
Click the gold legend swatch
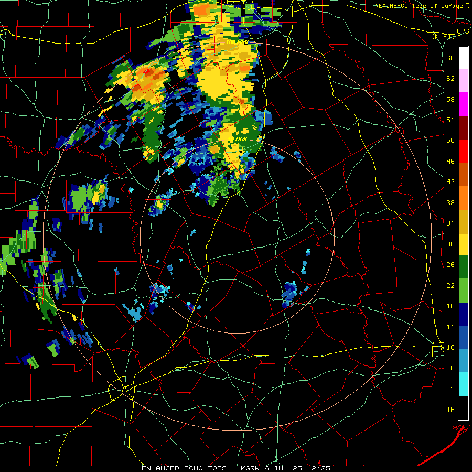(x=463, y=222)
